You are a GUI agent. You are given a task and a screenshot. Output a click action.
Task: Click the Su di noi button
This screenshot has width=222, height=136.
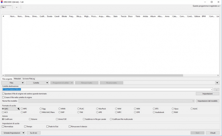[34, 133]
